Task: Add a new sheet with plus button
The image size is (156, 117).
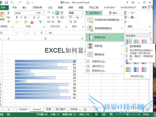Action: (x=85, y=110)
